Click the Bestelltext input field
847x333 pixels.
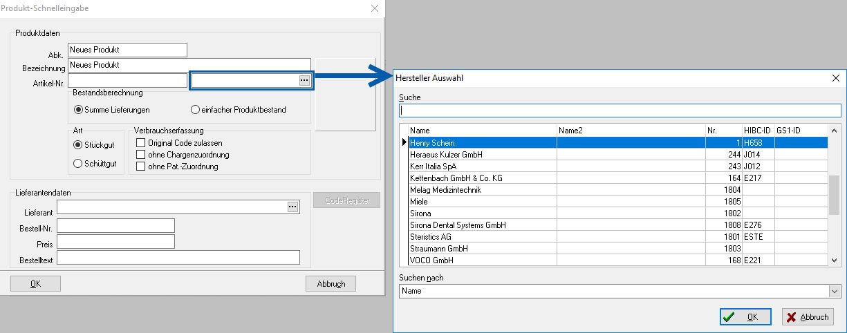click(178, 258)
